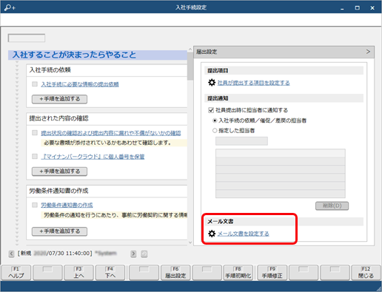Click the scroll down arrow of left pane
The image size is (382, 292).
coord(190,242)
